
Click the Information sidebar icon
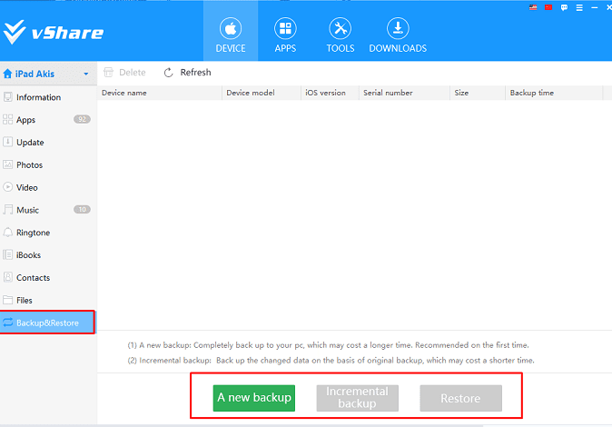[x=7, y=97]
